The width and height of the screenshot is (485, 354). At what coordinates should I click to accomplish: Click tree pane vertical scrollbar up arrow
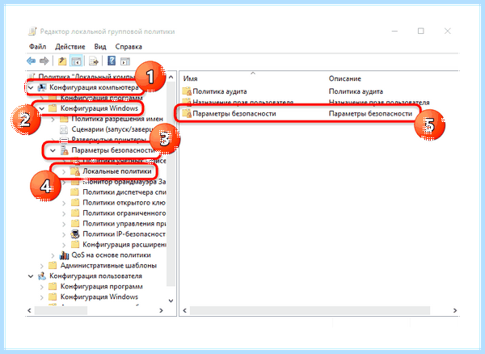pos(171,77)
